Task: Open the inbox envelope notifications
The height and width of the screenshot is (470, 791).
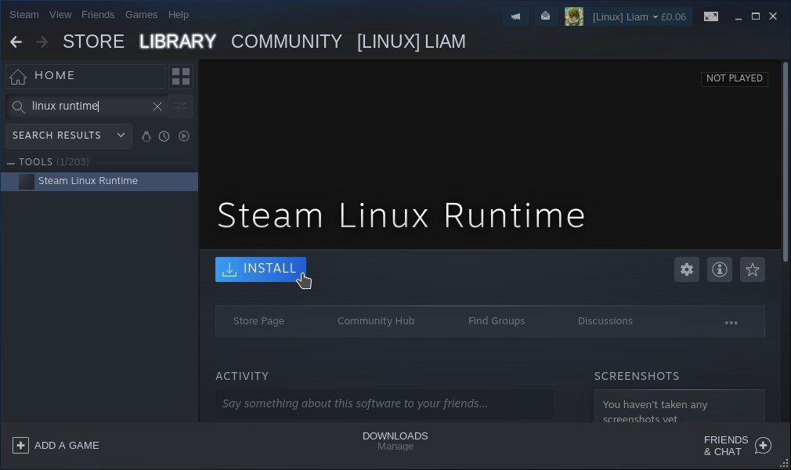Action: coord(545,16)
